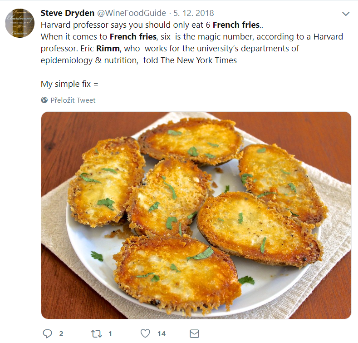The height and width of the screenshot is (343, 358).
Task: Click the retweet count number 1
Action: click(110, 334)
